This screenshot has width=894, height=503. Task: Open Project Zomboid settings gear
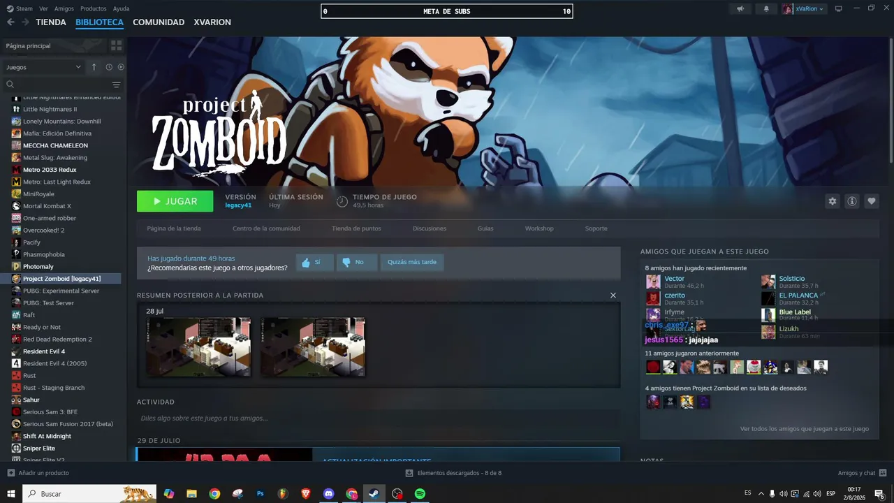(x=833, y=201)
